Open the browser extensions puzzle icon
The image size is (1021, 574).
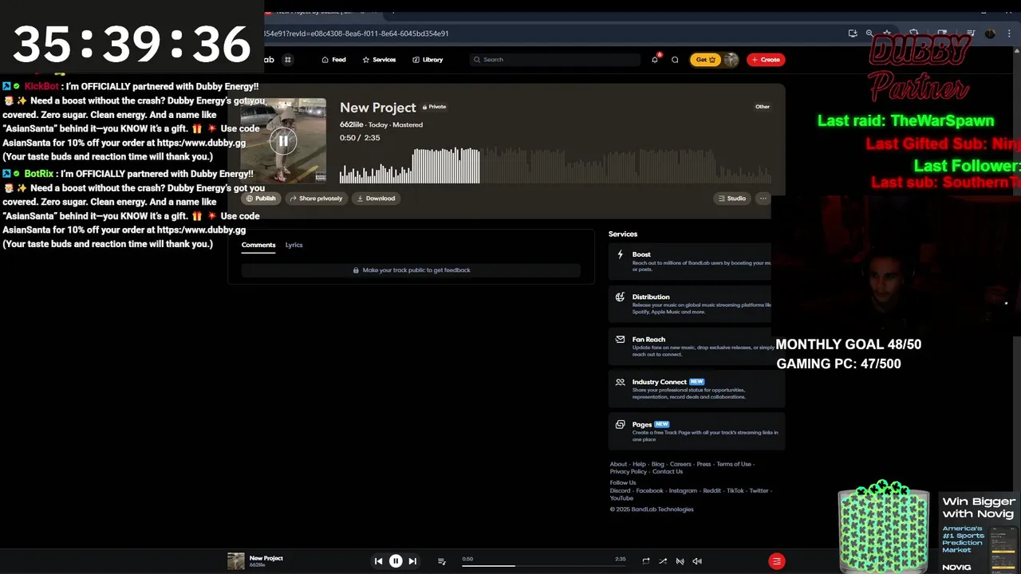point(914,33)
